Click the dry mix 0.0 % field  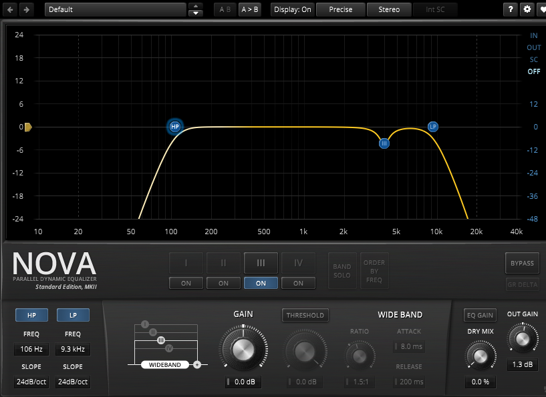pyautogui.click(x=481, y=382)
